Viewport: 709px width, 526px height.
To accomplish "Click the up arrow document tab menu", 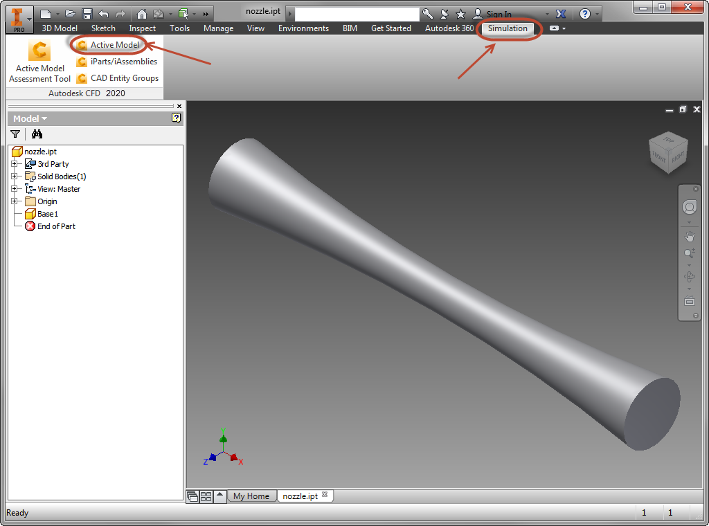I will [x=219, y=496].
